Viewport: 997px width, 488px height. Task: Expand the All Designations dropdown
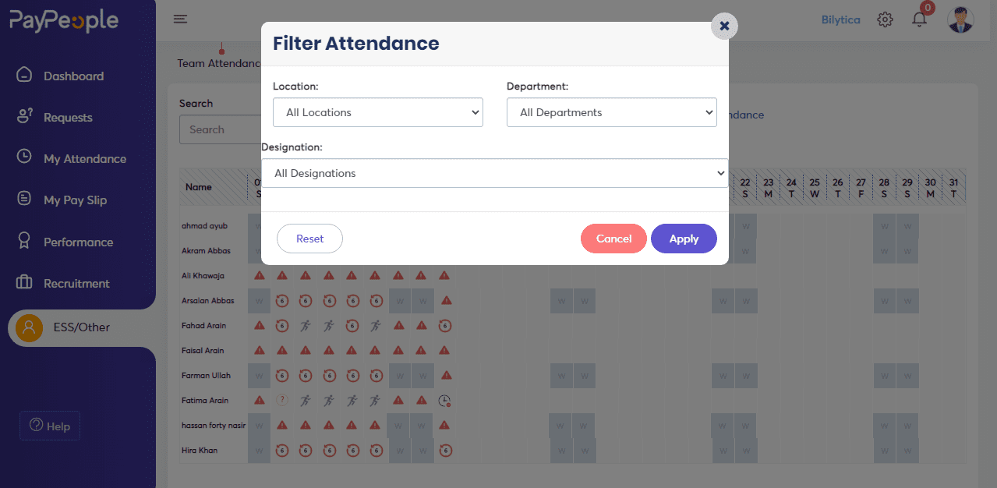click(495, 173)
